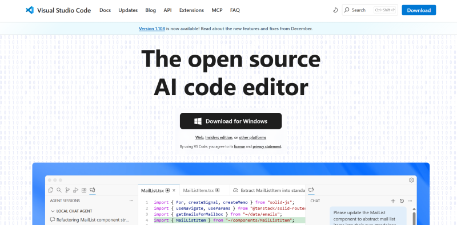Click line number 2 in editor gutter
The width and height of the screenshot is (457, 225).
[x=147, y=208]
